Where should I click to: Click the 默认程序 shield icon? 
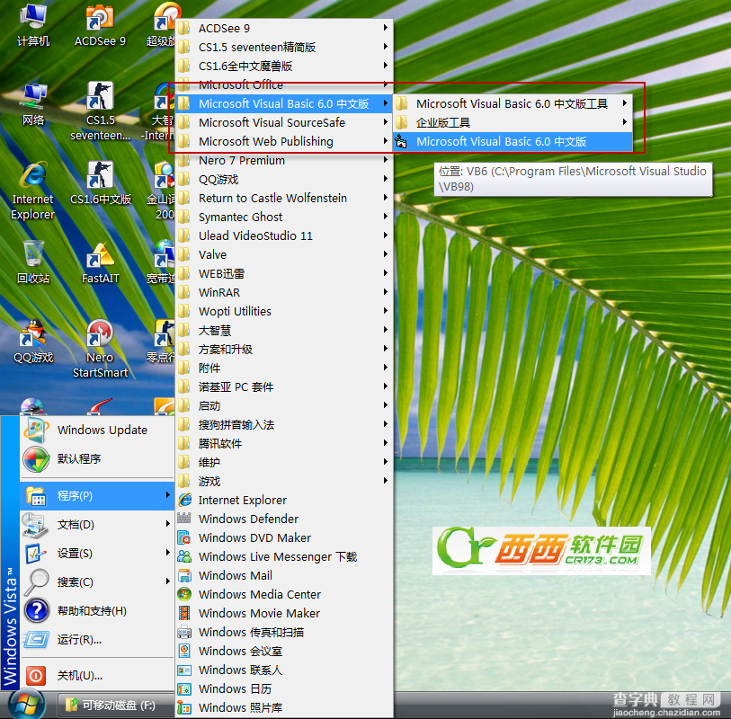click(36, 459)
